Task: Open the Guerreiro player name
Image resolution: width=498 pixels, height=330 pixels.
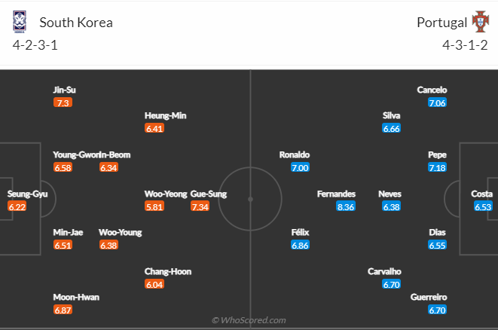Action: tap(429, 297)
